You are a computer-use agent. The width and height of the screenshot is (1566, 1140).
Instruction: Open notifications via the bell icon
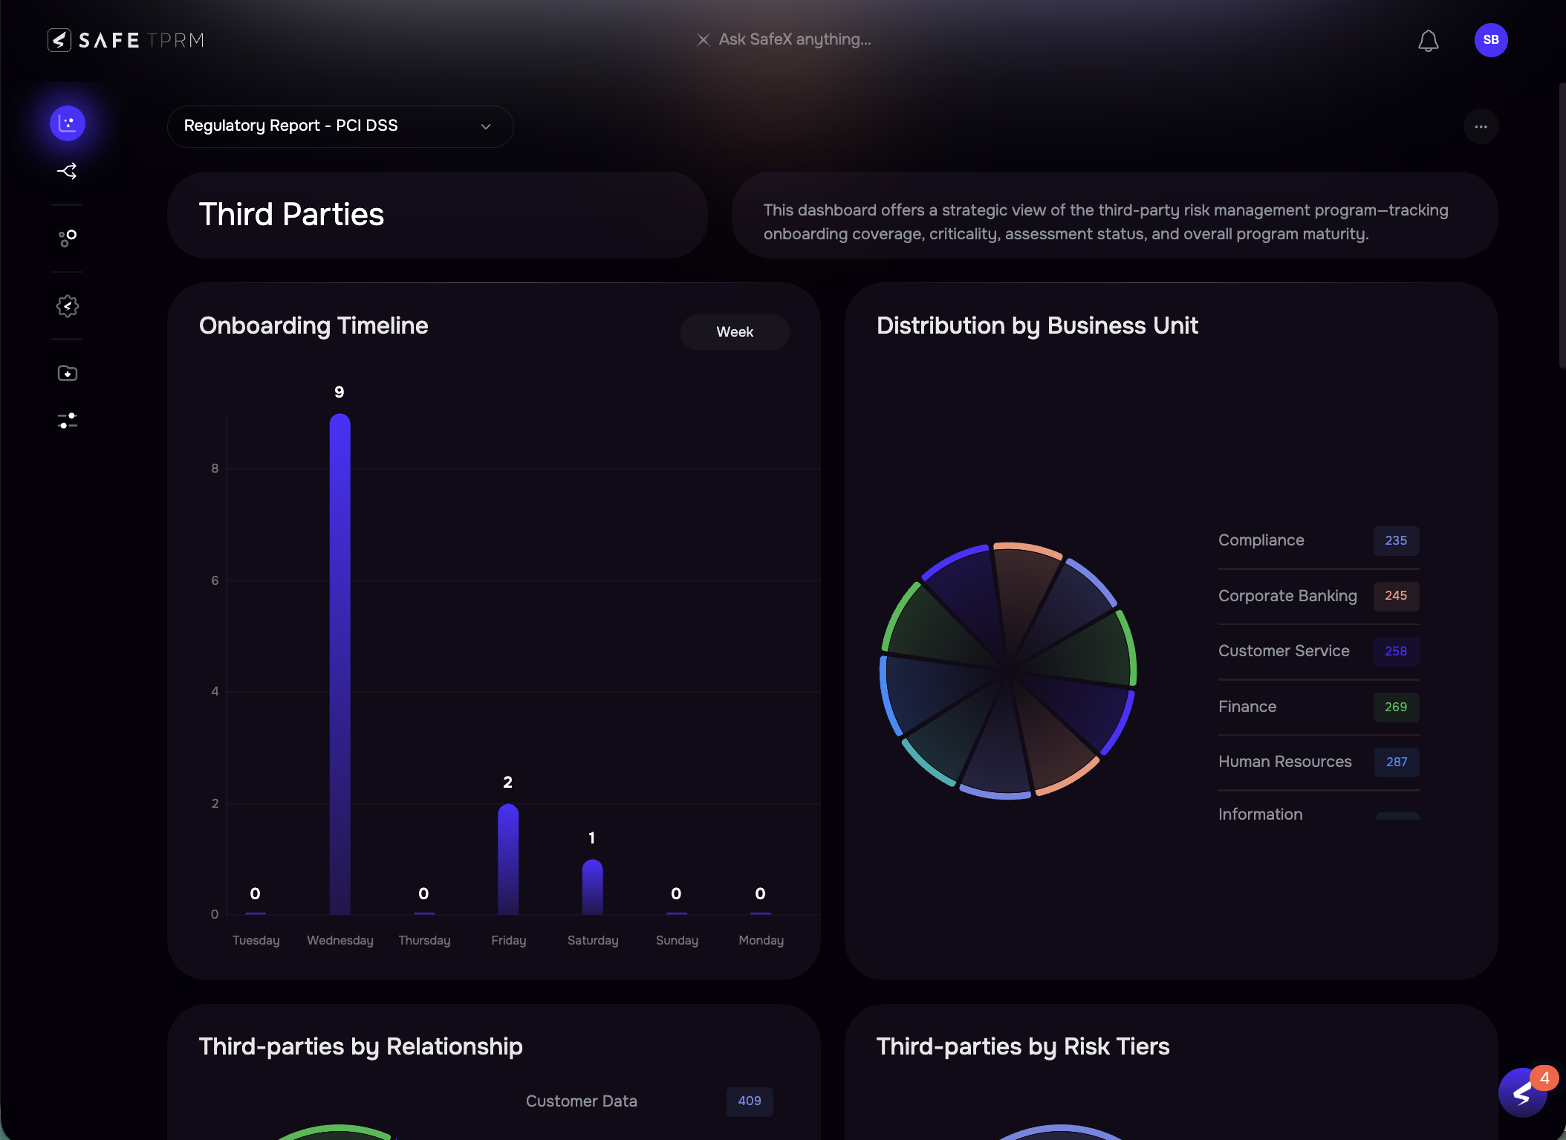pos(1429,40)
